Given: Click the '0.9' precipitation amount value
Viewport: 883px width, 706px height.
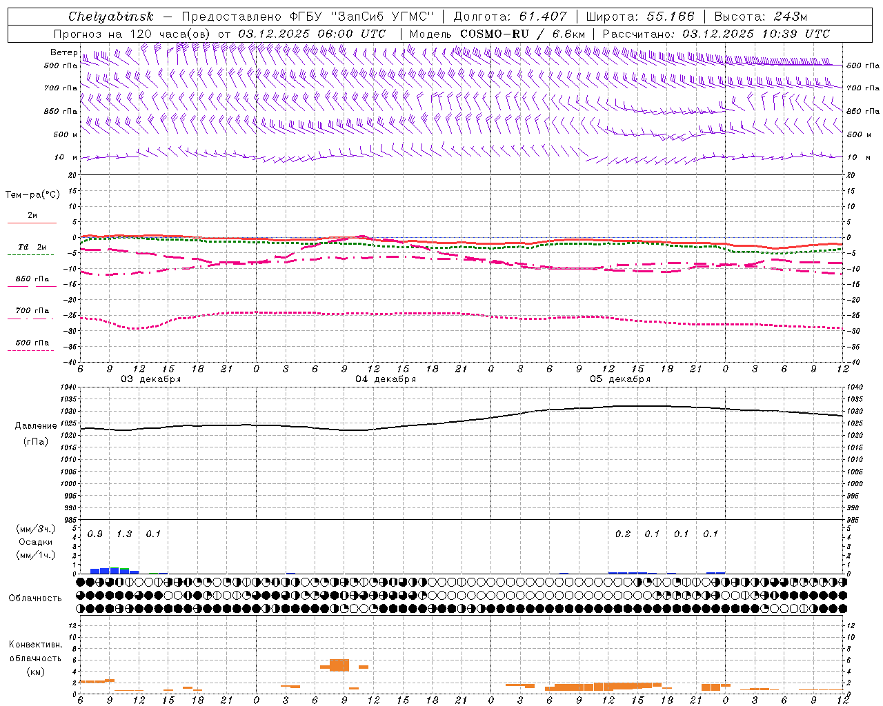Looking at the screenshot, I should click(95, 534).
